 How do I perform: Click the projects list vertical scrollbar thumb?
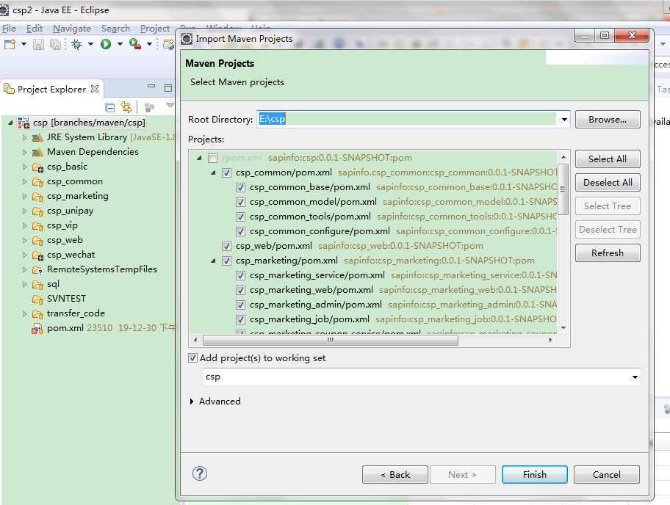563,189
